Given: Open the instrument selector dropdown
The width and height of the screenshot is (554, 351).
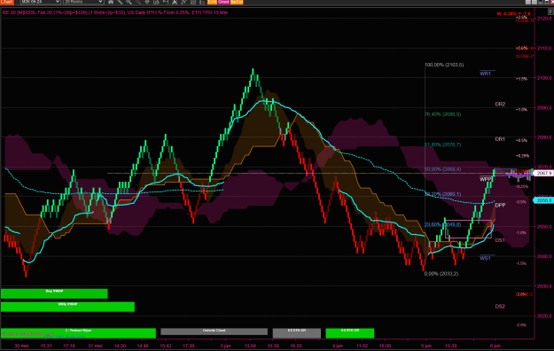Looking at the screenshot, I should 40,2.
